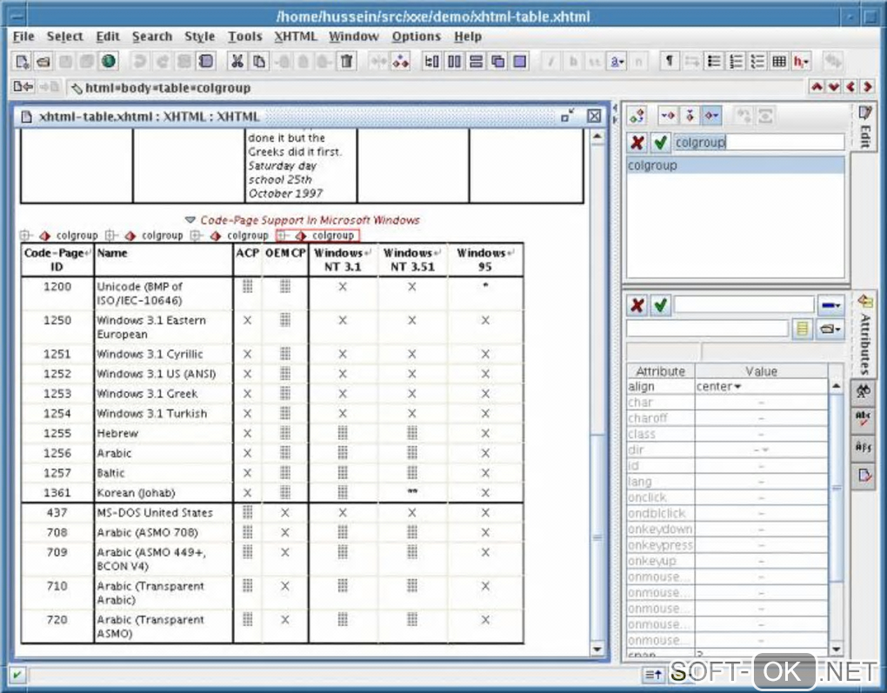Open the File menu
The width and height of the screenshot is (887, 693).
point(23,37)
